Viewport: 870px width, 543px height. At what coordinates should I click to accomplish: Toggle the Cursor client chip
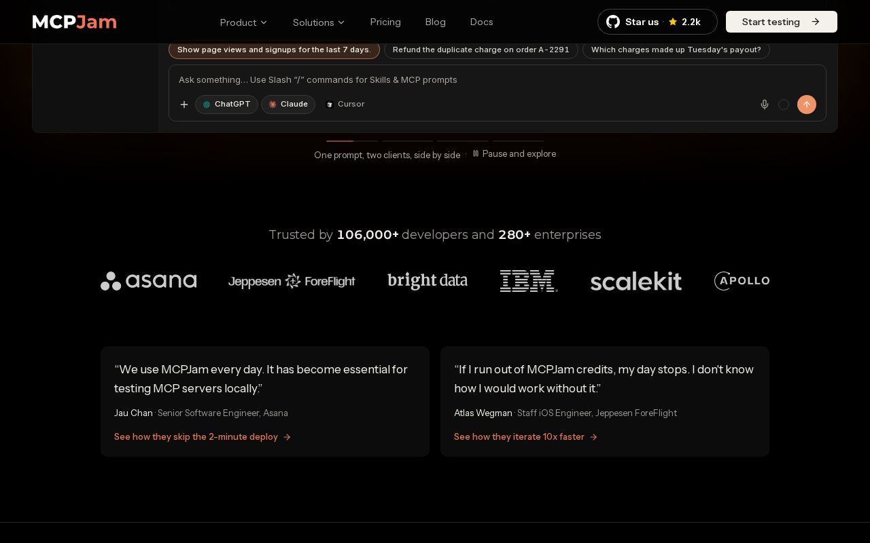pos(345,105)
